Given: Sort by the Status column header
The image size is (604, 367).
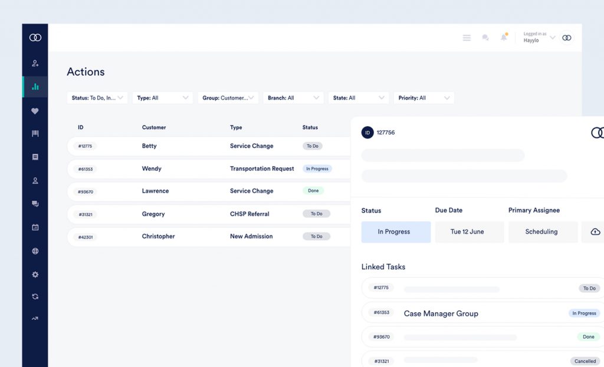Looking at the screenshot, I should (x=310, y=127).
